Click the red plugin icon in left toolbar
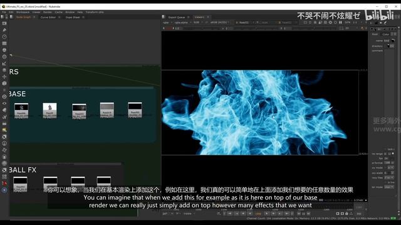401x225 pixels. click(x=4, y=183)
